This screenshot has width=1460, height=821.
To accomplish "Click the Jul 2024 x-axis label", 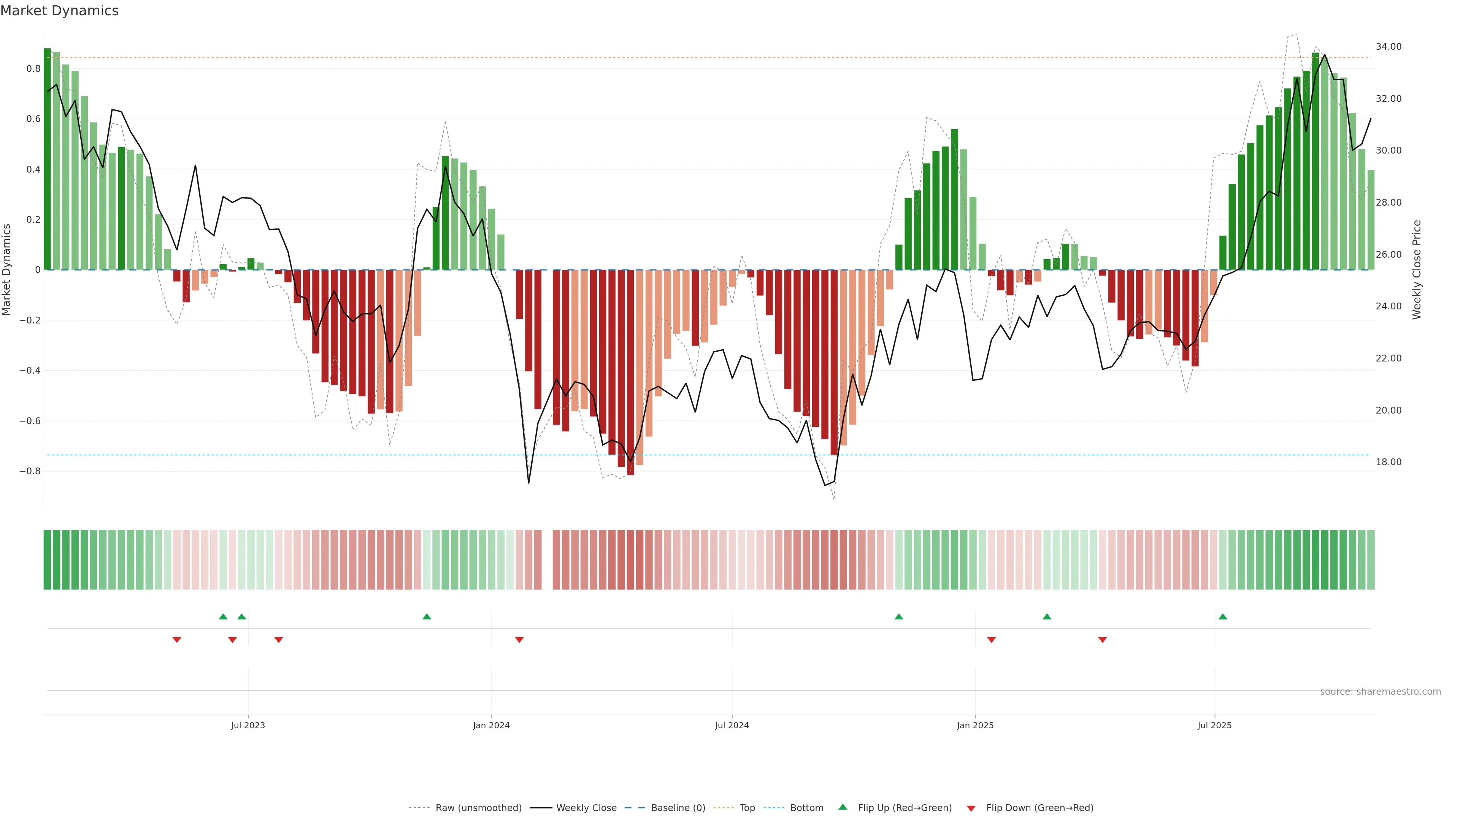I will (x=732, y=725).
